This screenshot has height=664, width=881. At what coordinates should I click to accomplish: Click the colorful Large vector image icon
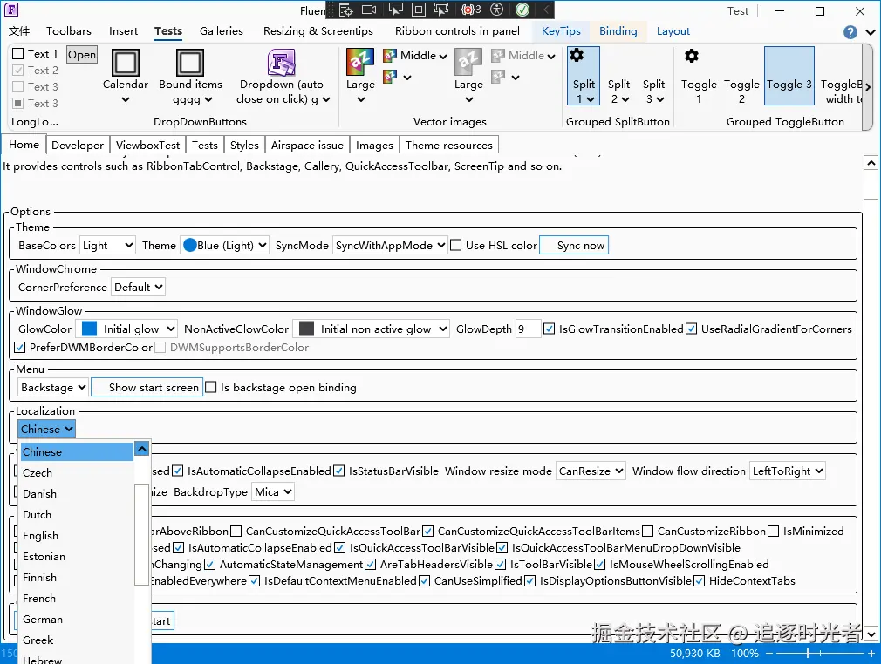click(x=360, y=62)
